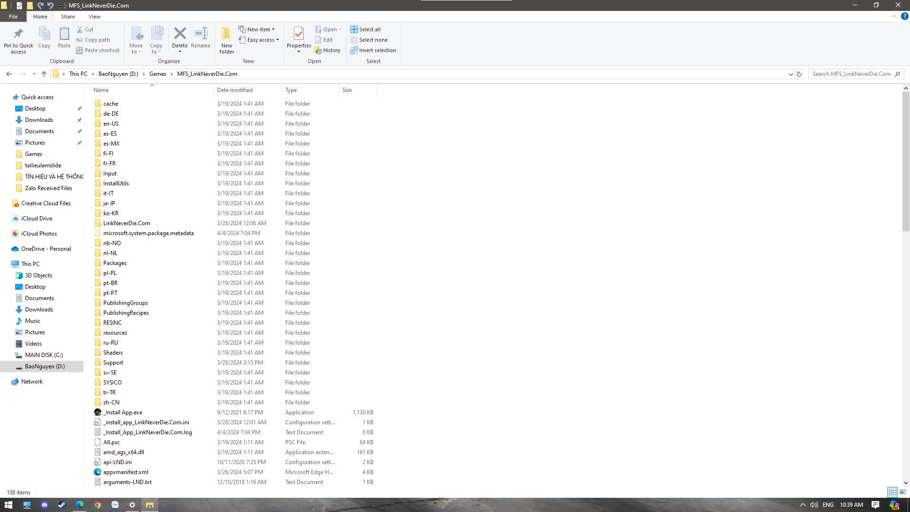Screen dimensions: 910x512
Task: Open the _Install App.exe application
Action: click(122, 412)
